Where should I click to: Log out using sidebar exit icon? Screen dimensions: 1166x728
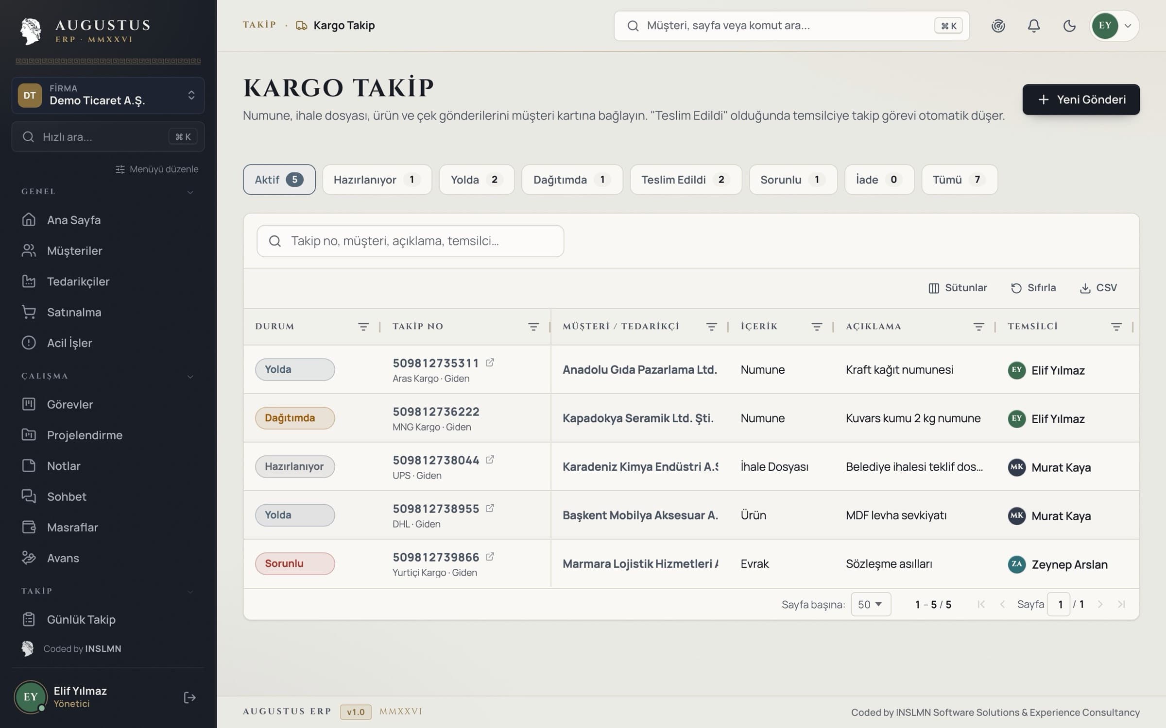(x=189, y=697)
